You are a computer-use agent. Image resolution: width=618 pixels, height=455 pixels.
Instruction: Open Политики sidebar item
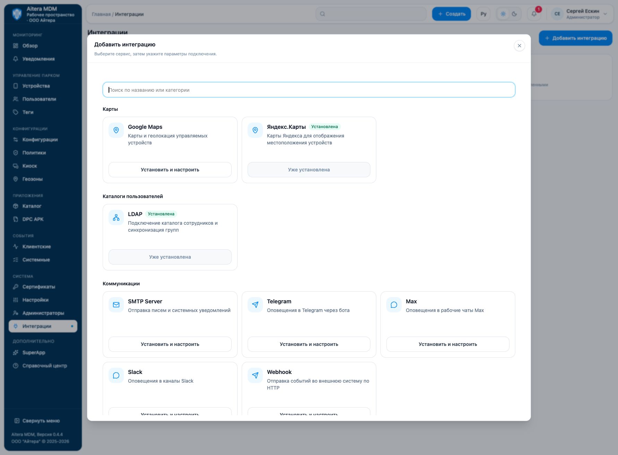(43, 153)
